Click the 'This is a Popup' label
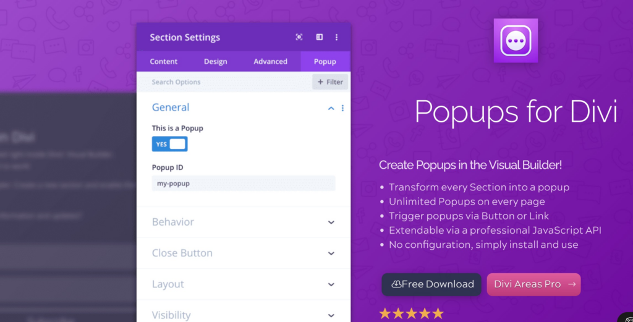Screen dimensions: 633x322 (177, 129)
